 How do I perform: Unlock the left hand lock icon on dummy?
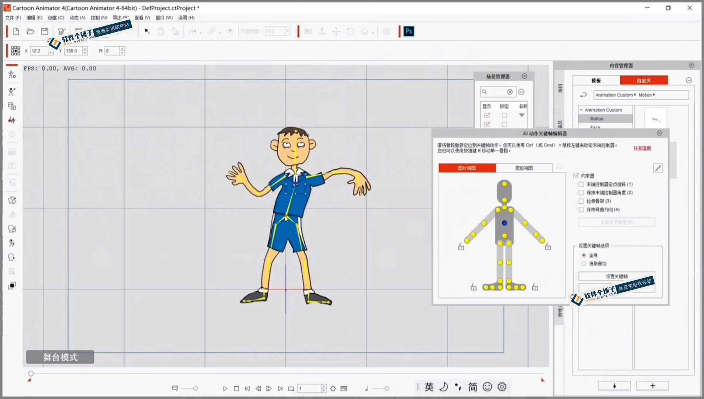pos(461,246)
